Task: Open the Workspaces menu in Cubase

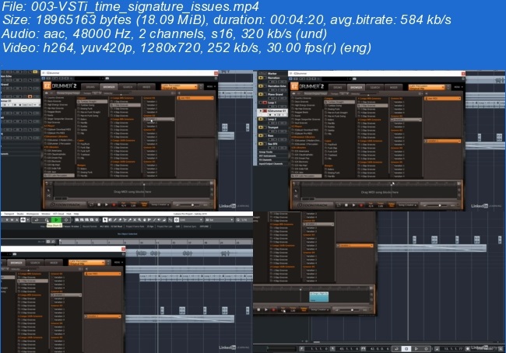Action: point(32,214)
